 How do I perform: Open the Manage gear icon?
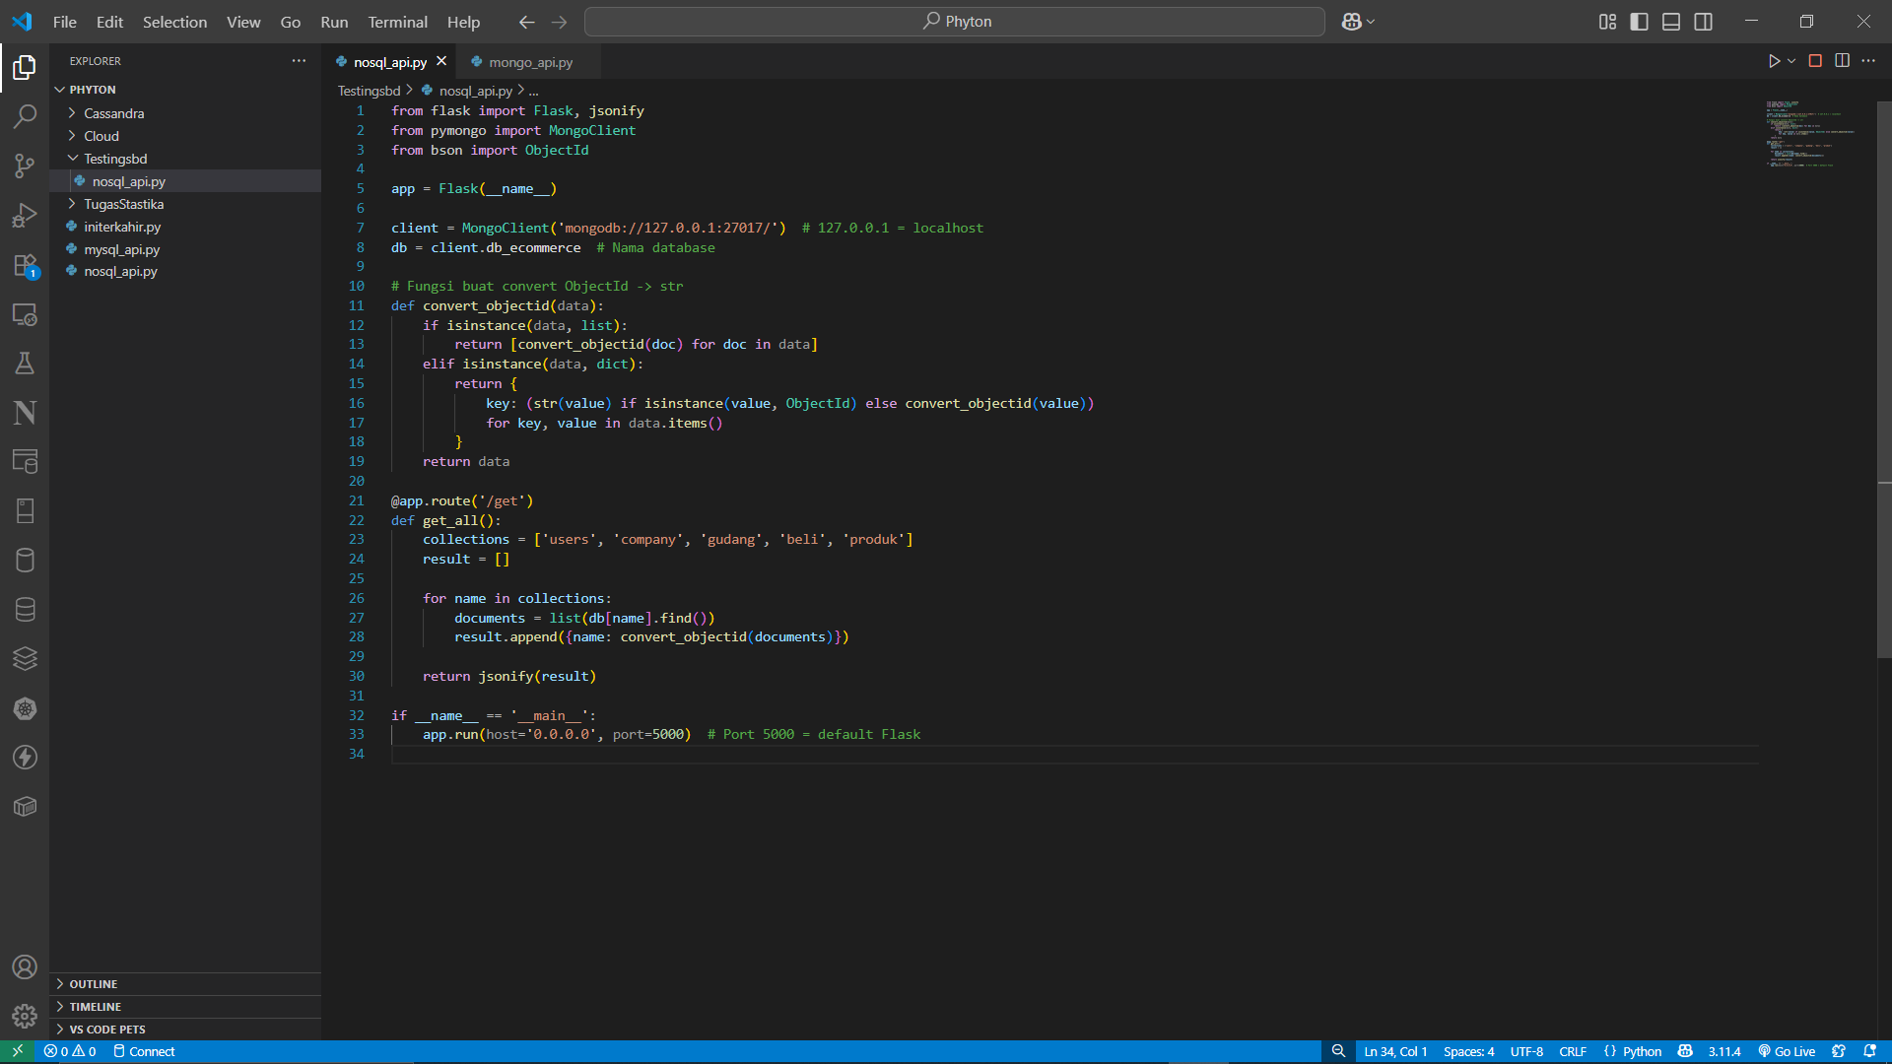tap(25, 1016)
